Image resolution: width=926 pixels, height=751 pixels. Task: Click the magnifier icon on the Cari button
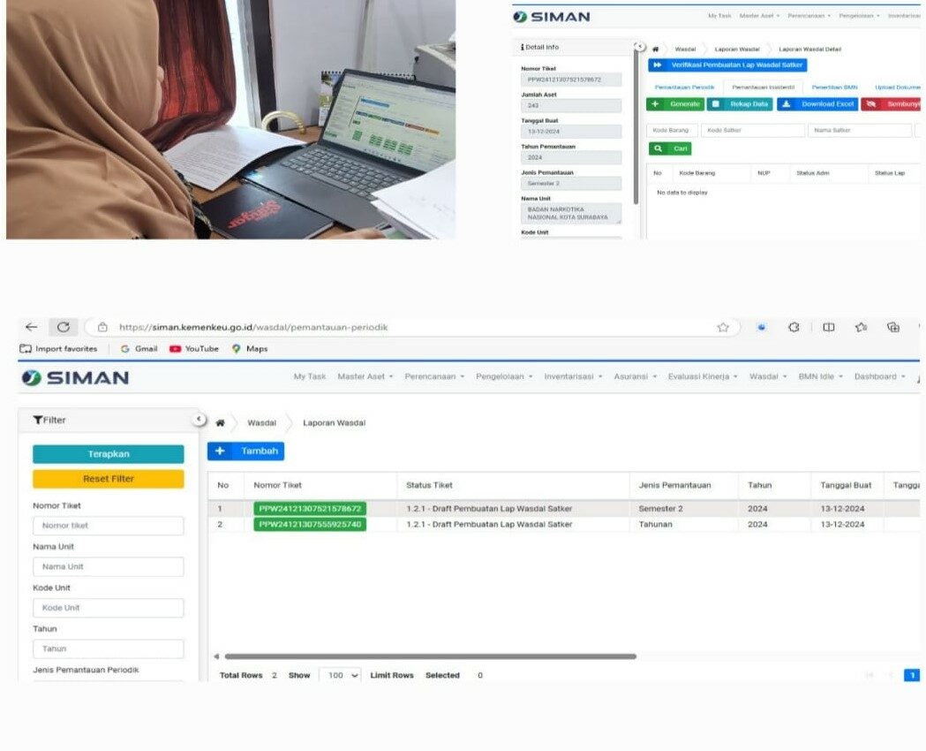pos(658,148)
